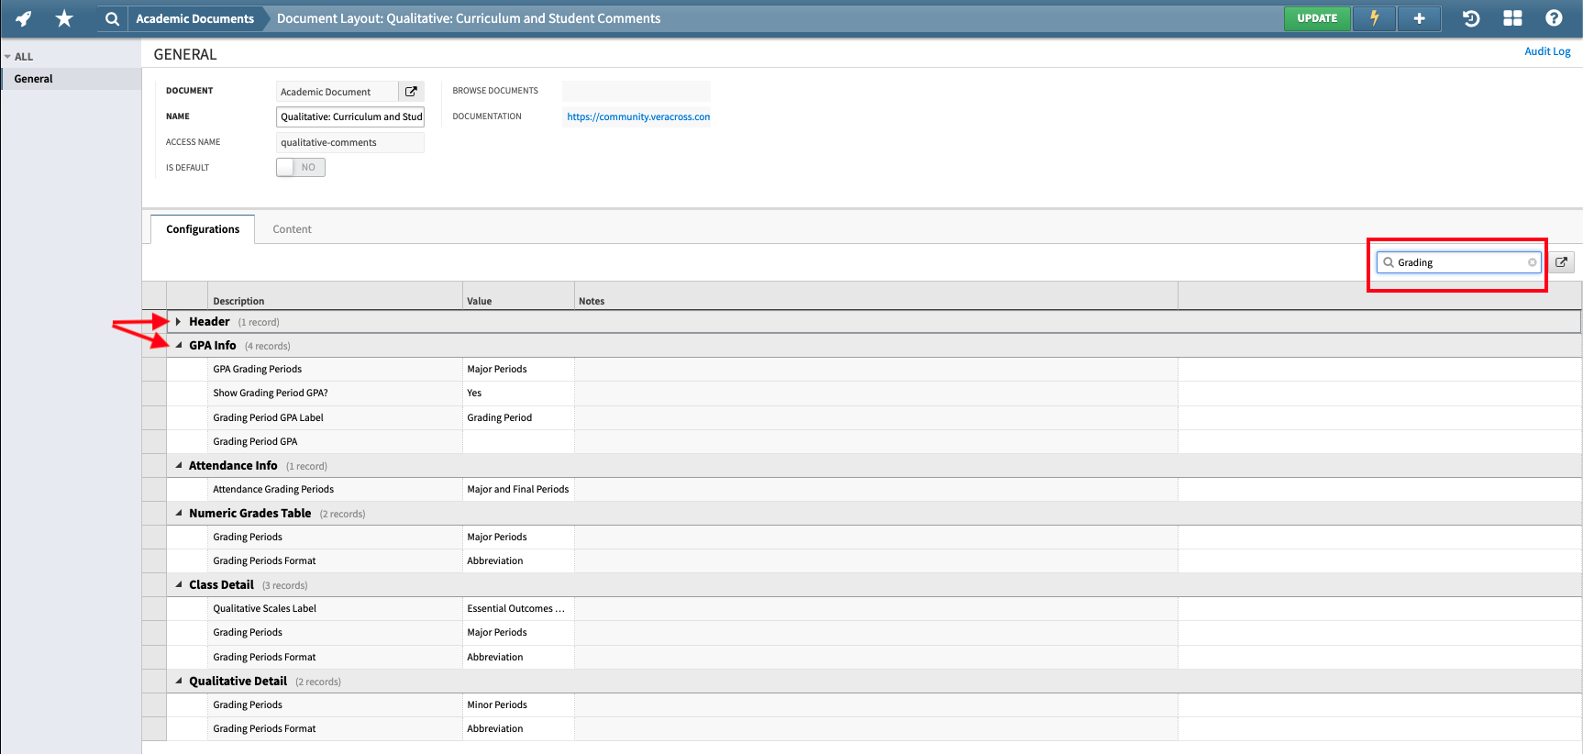Click the Major and Final Periods value
Screen dimensions: 1583x754
tap(518, 490)
